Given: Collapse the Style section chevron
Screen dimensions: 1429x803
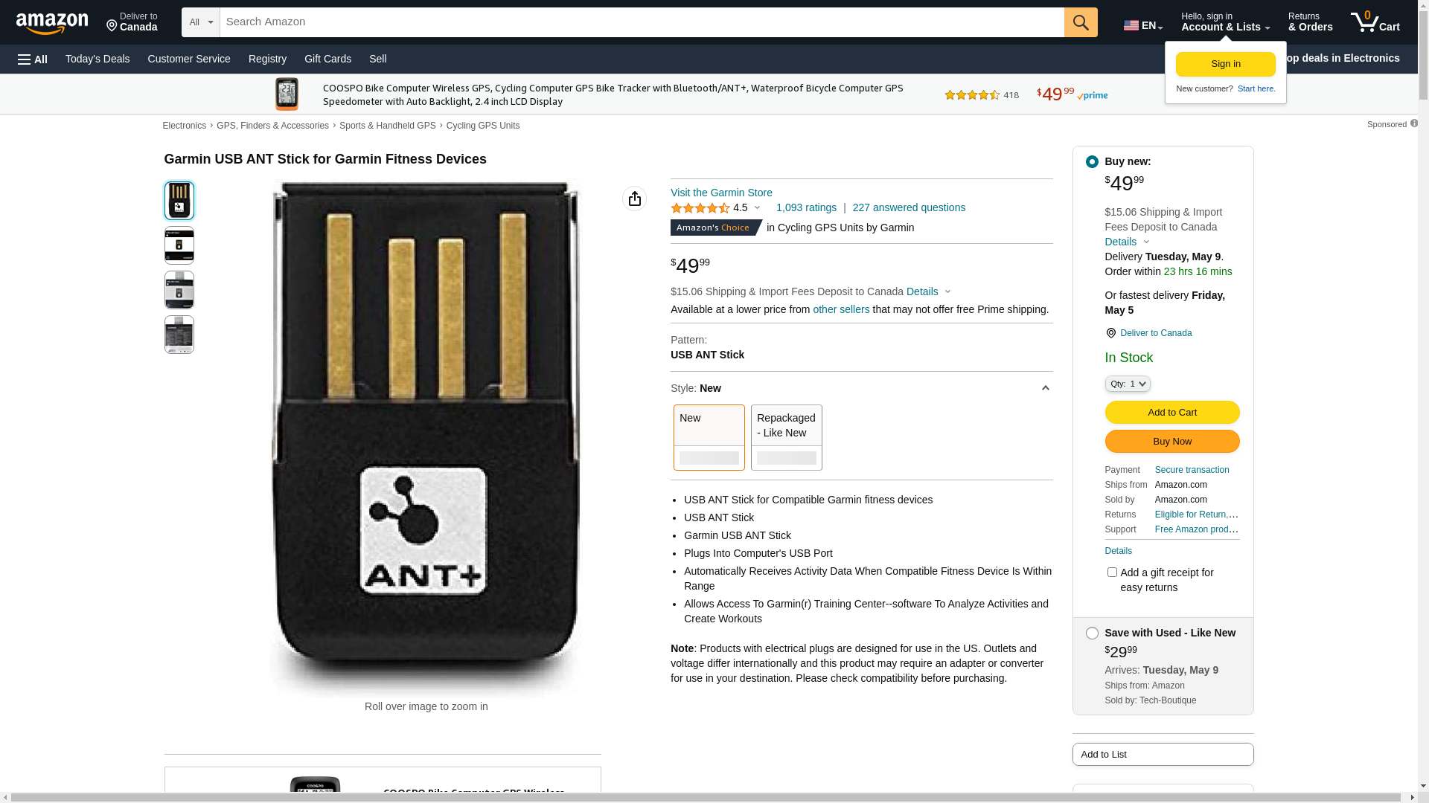Looking at the screenshot, I should click(1045, 388).
